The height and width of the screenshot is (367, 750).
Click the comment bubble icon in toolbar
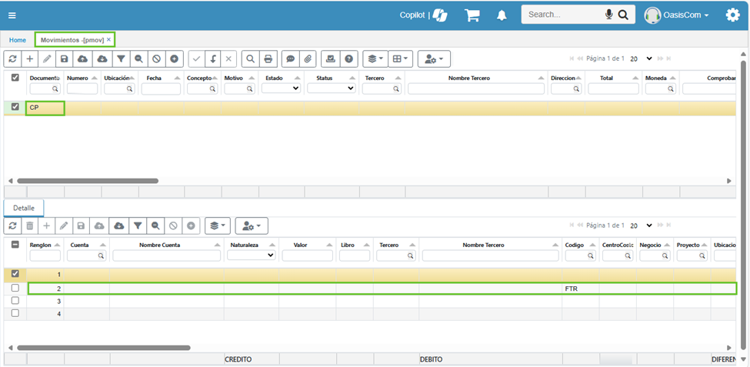click(289, 58)
